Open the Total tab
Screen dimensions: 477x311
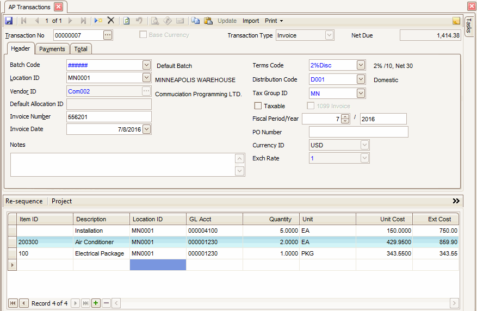point(80,49)
